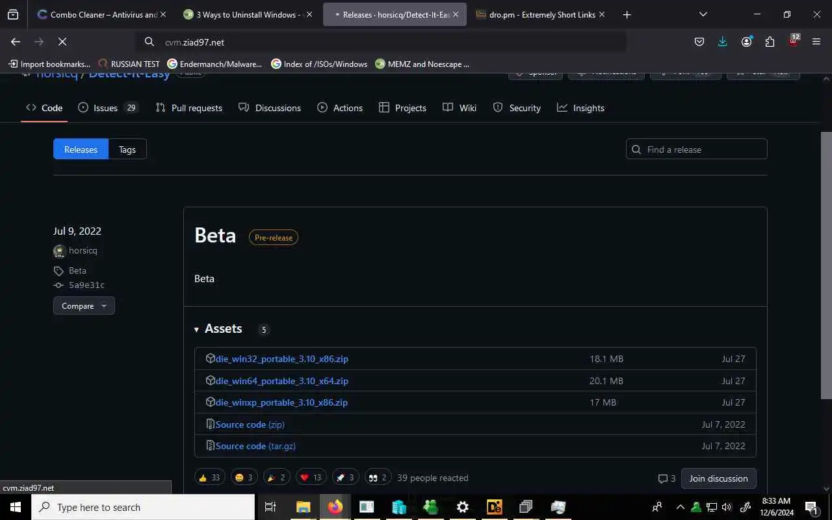Image resolution: width=832 pixels, height=520 pixels.
Task: Open the Wiki tab
Action: pyautogui.click(x=460, y=108)
